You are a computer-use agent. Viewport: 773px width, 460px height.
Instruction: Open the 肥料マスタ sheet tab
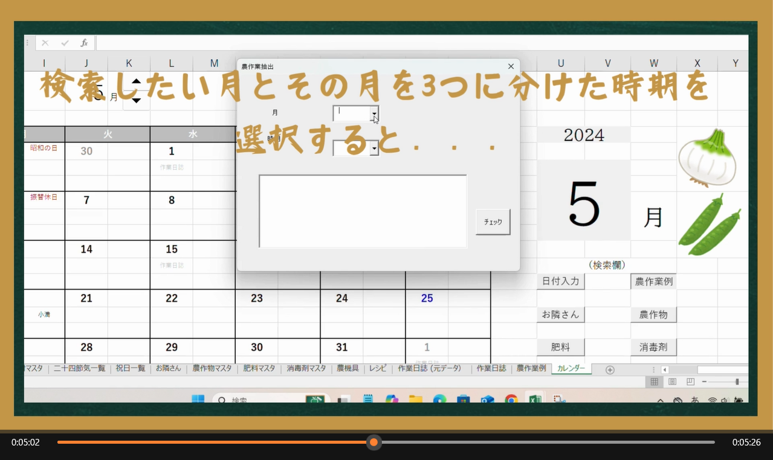tap(259, 368)
